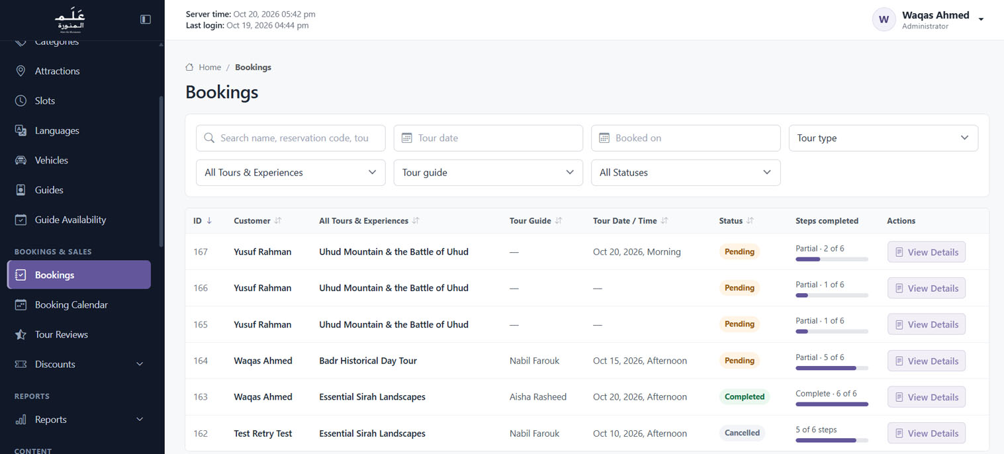Sort by Tour Guide column sort icon

tap(559, 220)
